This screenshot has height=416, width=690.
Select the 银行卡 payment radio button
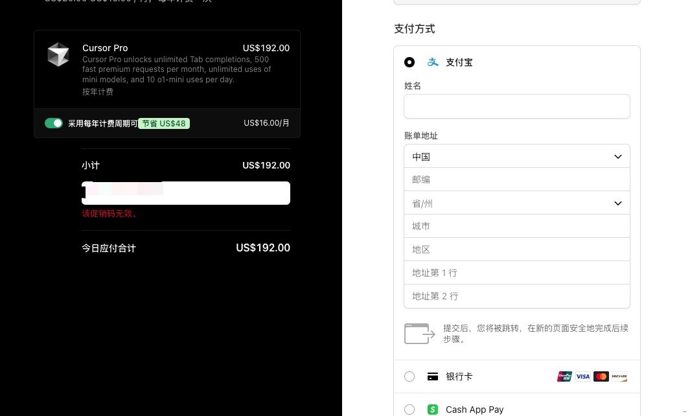[x=409, y=376]
